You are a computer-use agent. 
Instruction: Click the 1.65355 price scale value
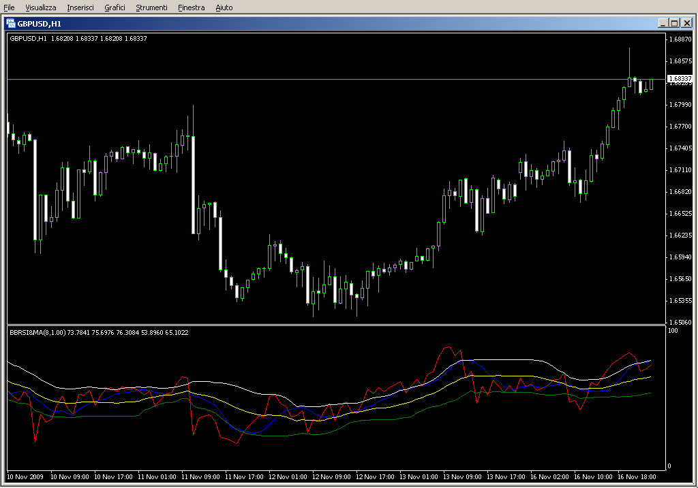point(680,300)
